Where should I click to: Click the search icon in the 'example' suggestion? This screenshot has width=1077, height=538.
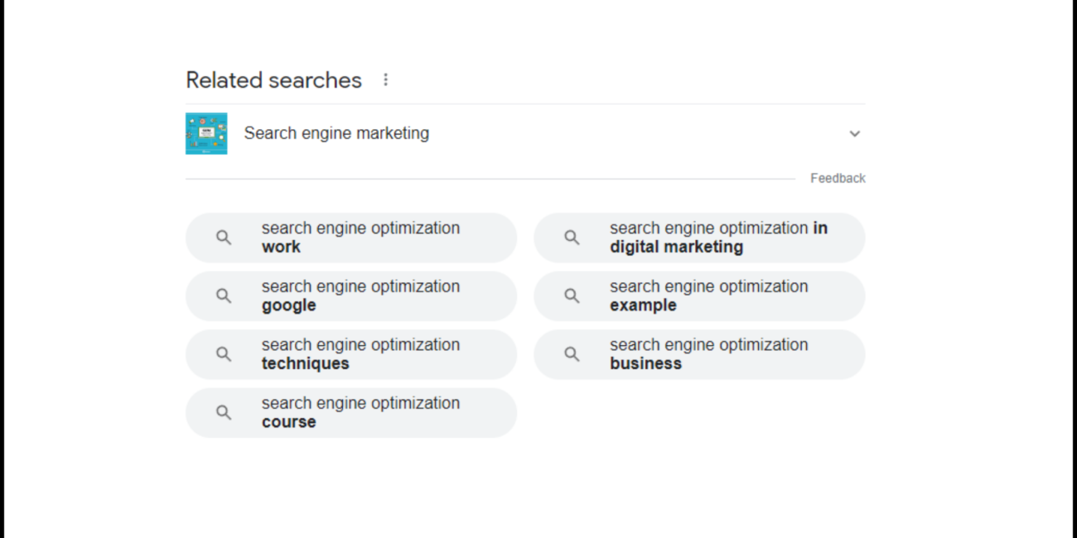572,295
